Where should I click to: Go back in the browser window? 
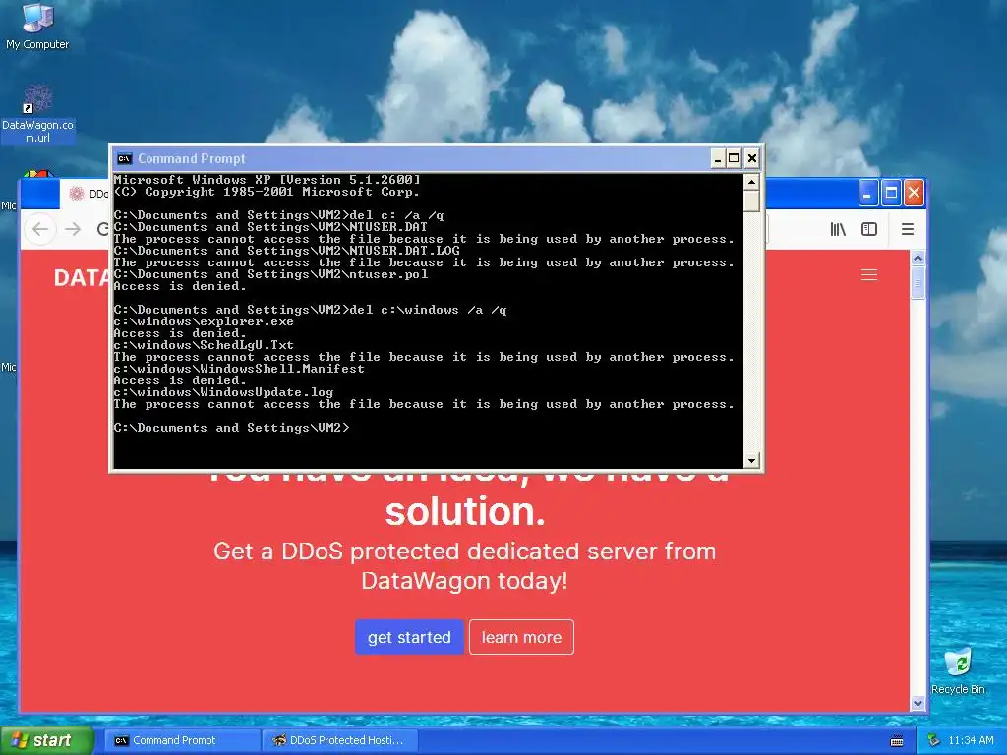40,229
